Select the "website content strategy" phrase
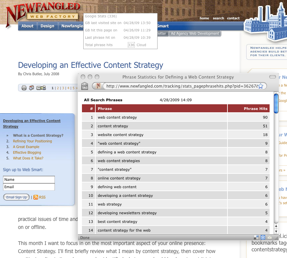287x258 pixels. point(120,135)
